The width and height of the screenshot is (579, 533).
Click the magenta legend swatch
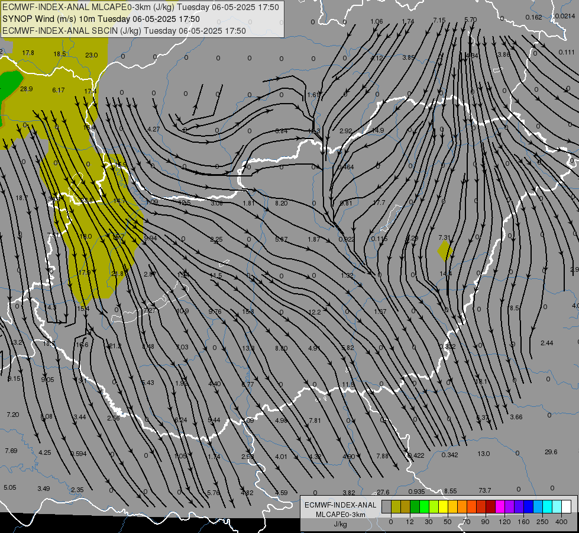(500, 506)
